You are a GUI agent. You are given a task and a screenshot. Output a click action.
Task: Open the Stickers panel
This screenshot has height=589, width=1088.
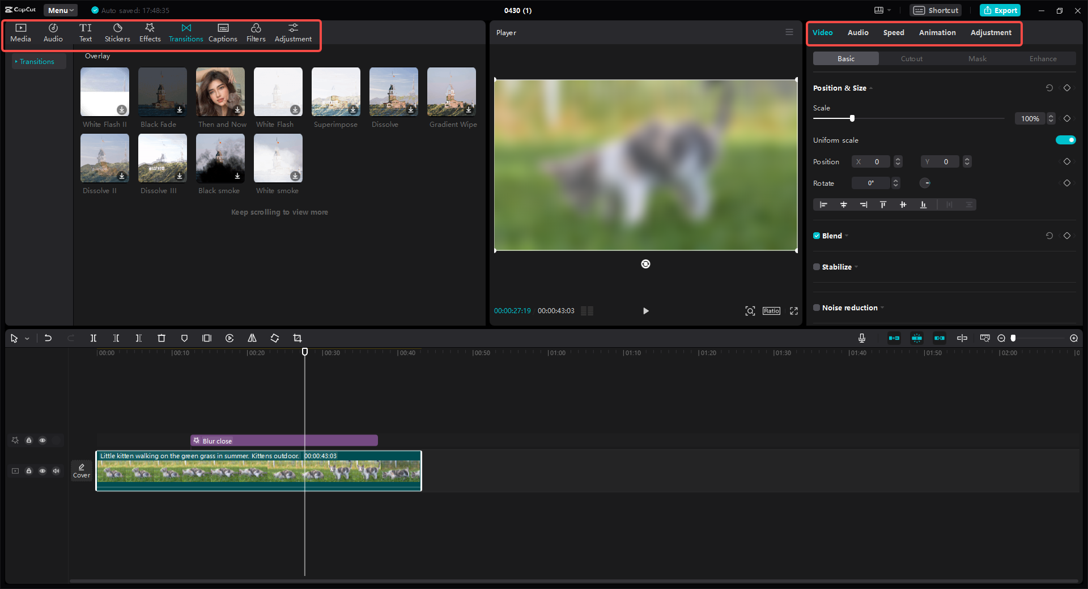pyautogui.click(x=117, y=32)
